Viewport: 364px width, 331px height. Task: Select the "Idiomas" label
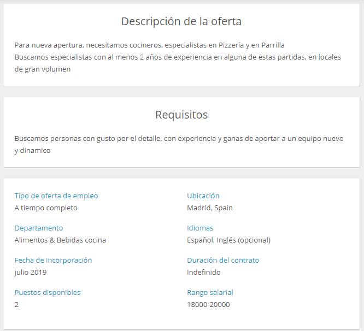[x=200, y=228]
